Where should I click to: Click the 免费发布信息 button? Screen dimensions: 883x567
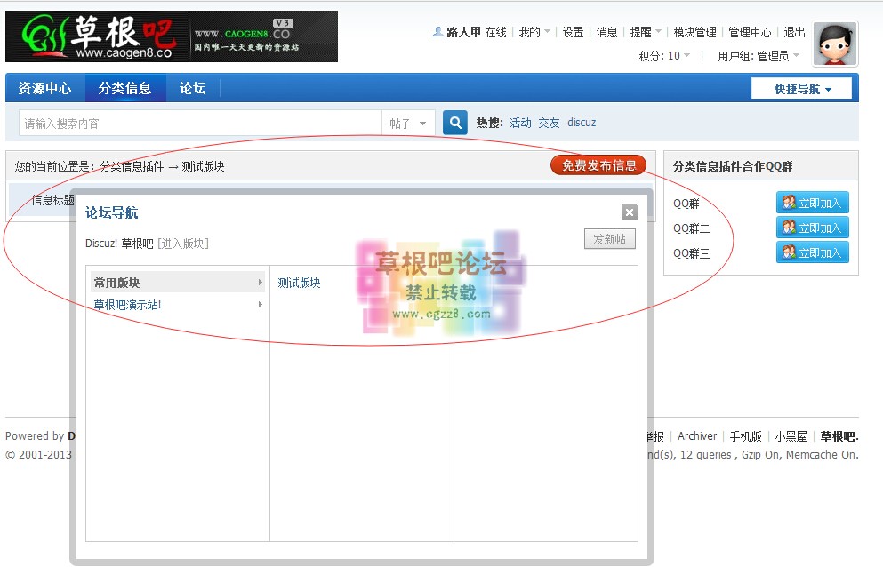tap(598, 165)
